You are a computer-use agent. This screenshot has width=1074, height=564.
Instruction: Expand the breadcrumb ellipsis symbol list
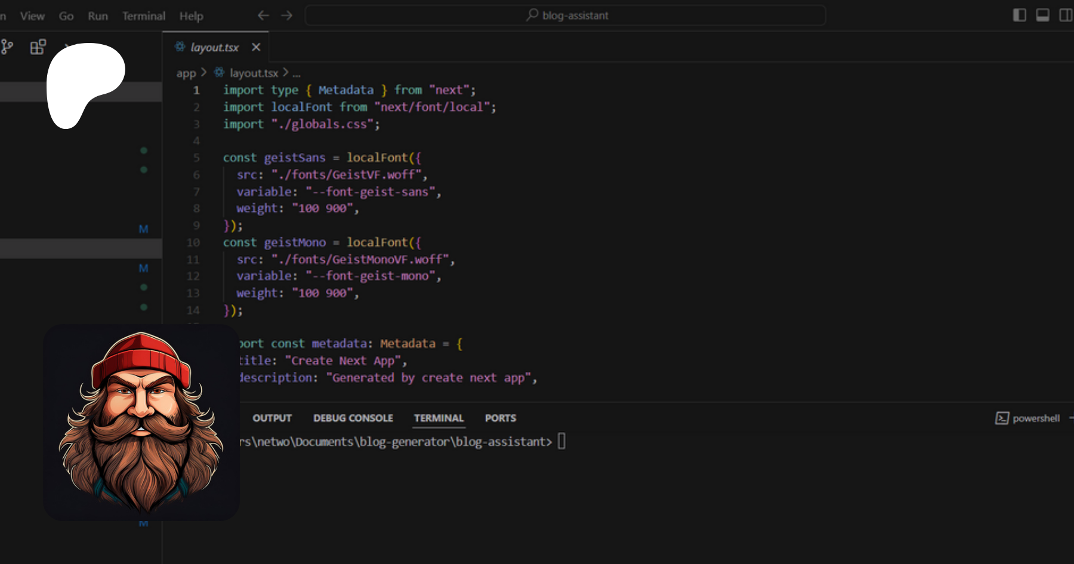pyautogui.click(x=297, y=73)
